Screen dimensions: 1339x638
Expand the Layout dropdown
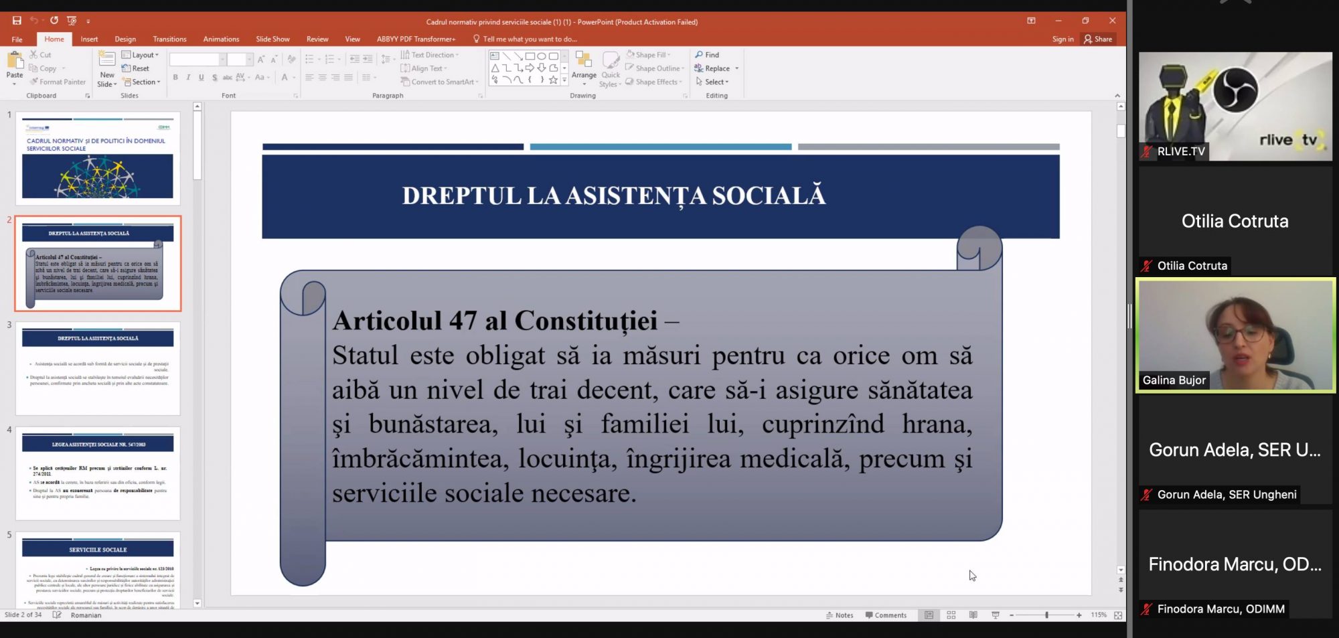coord(141,55)
